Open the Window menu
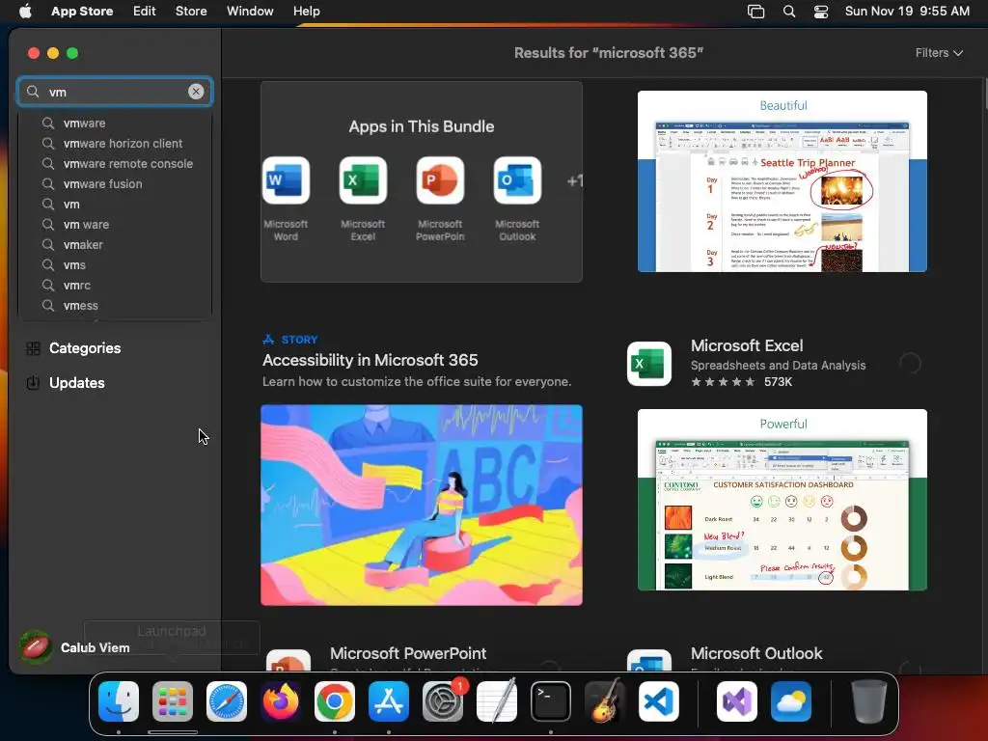Viewport: 988px width, 741px height. [250, 12]
